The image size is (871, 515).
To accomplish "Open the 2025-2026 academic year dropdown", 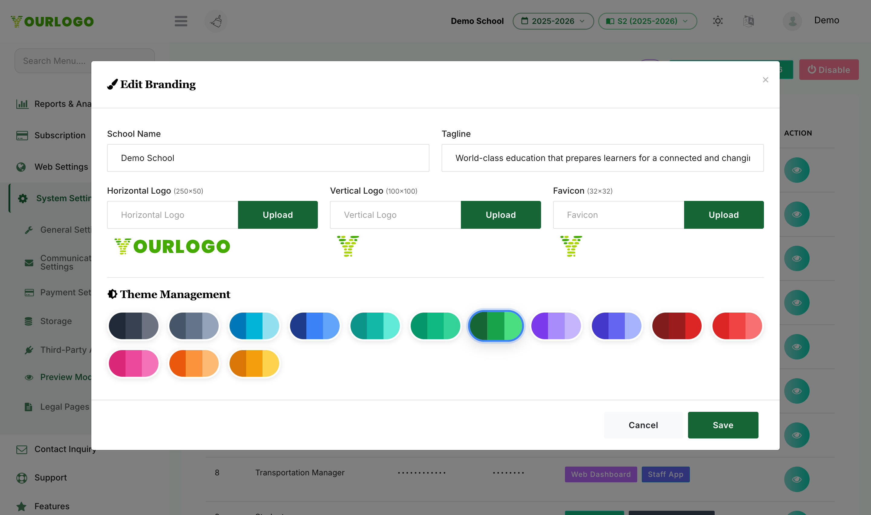I will pyautogui.click(x=553, y=21).
